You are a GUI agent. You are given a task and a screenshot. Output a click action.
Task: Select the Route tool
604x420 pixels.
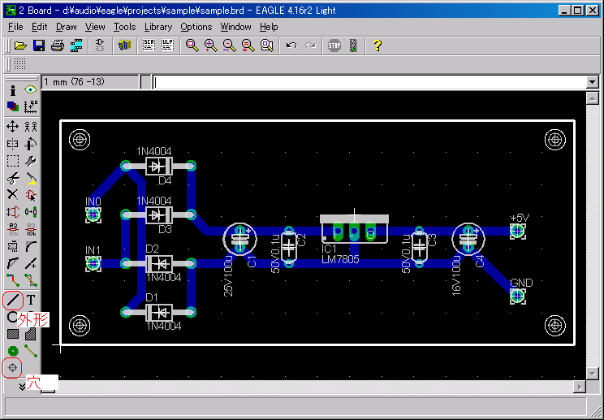tap(13, 280)
